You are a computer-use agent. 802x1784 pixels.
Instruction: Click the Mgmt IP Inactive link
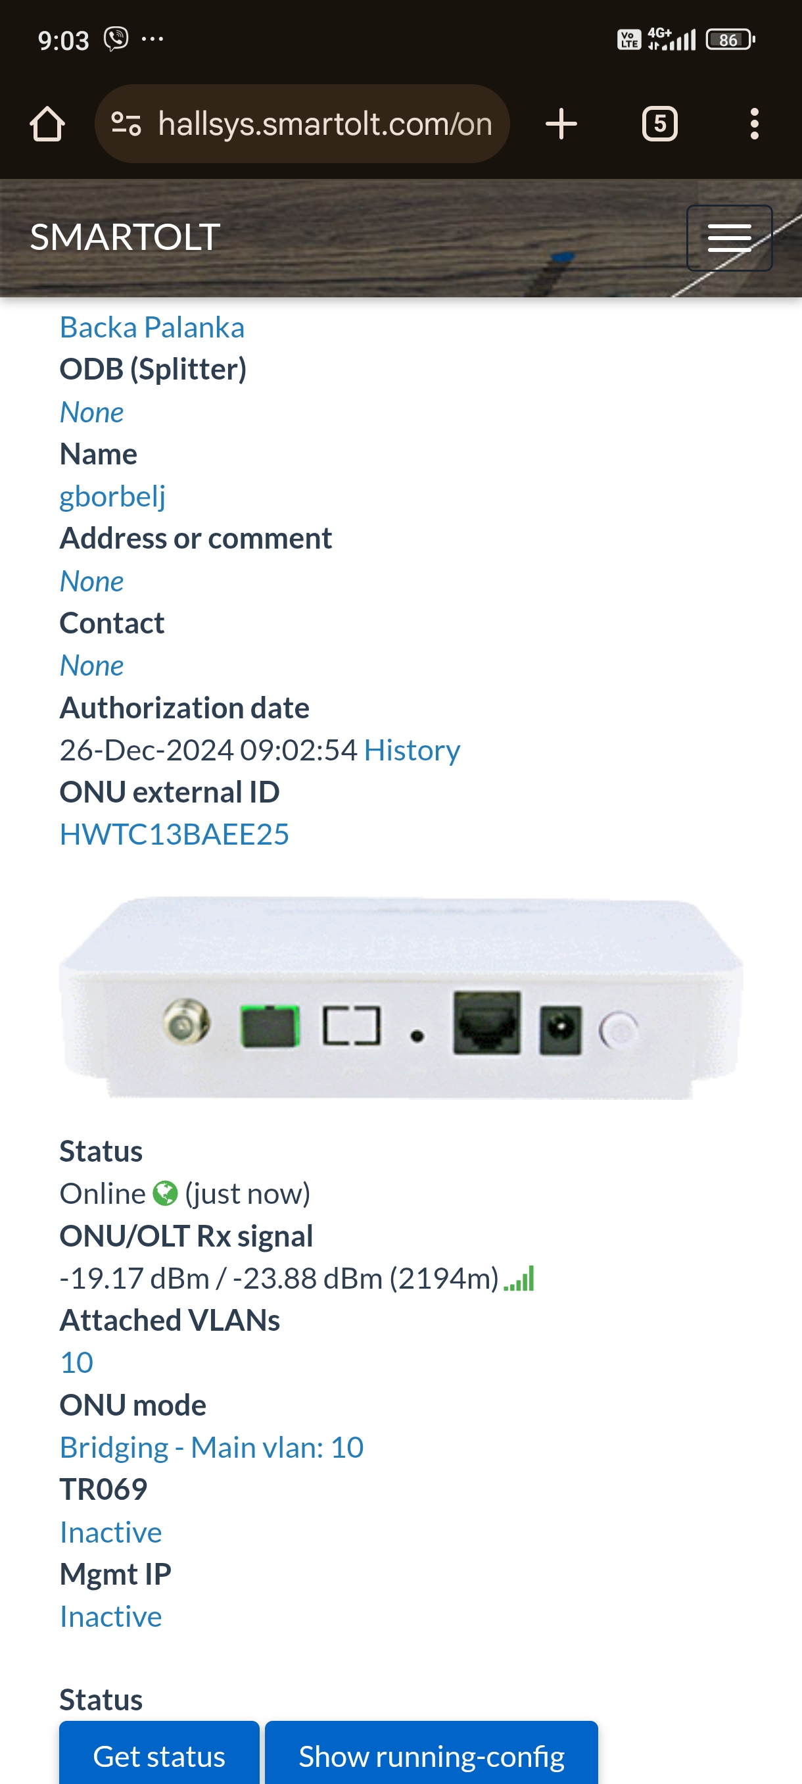click(x=110, y=1616)
